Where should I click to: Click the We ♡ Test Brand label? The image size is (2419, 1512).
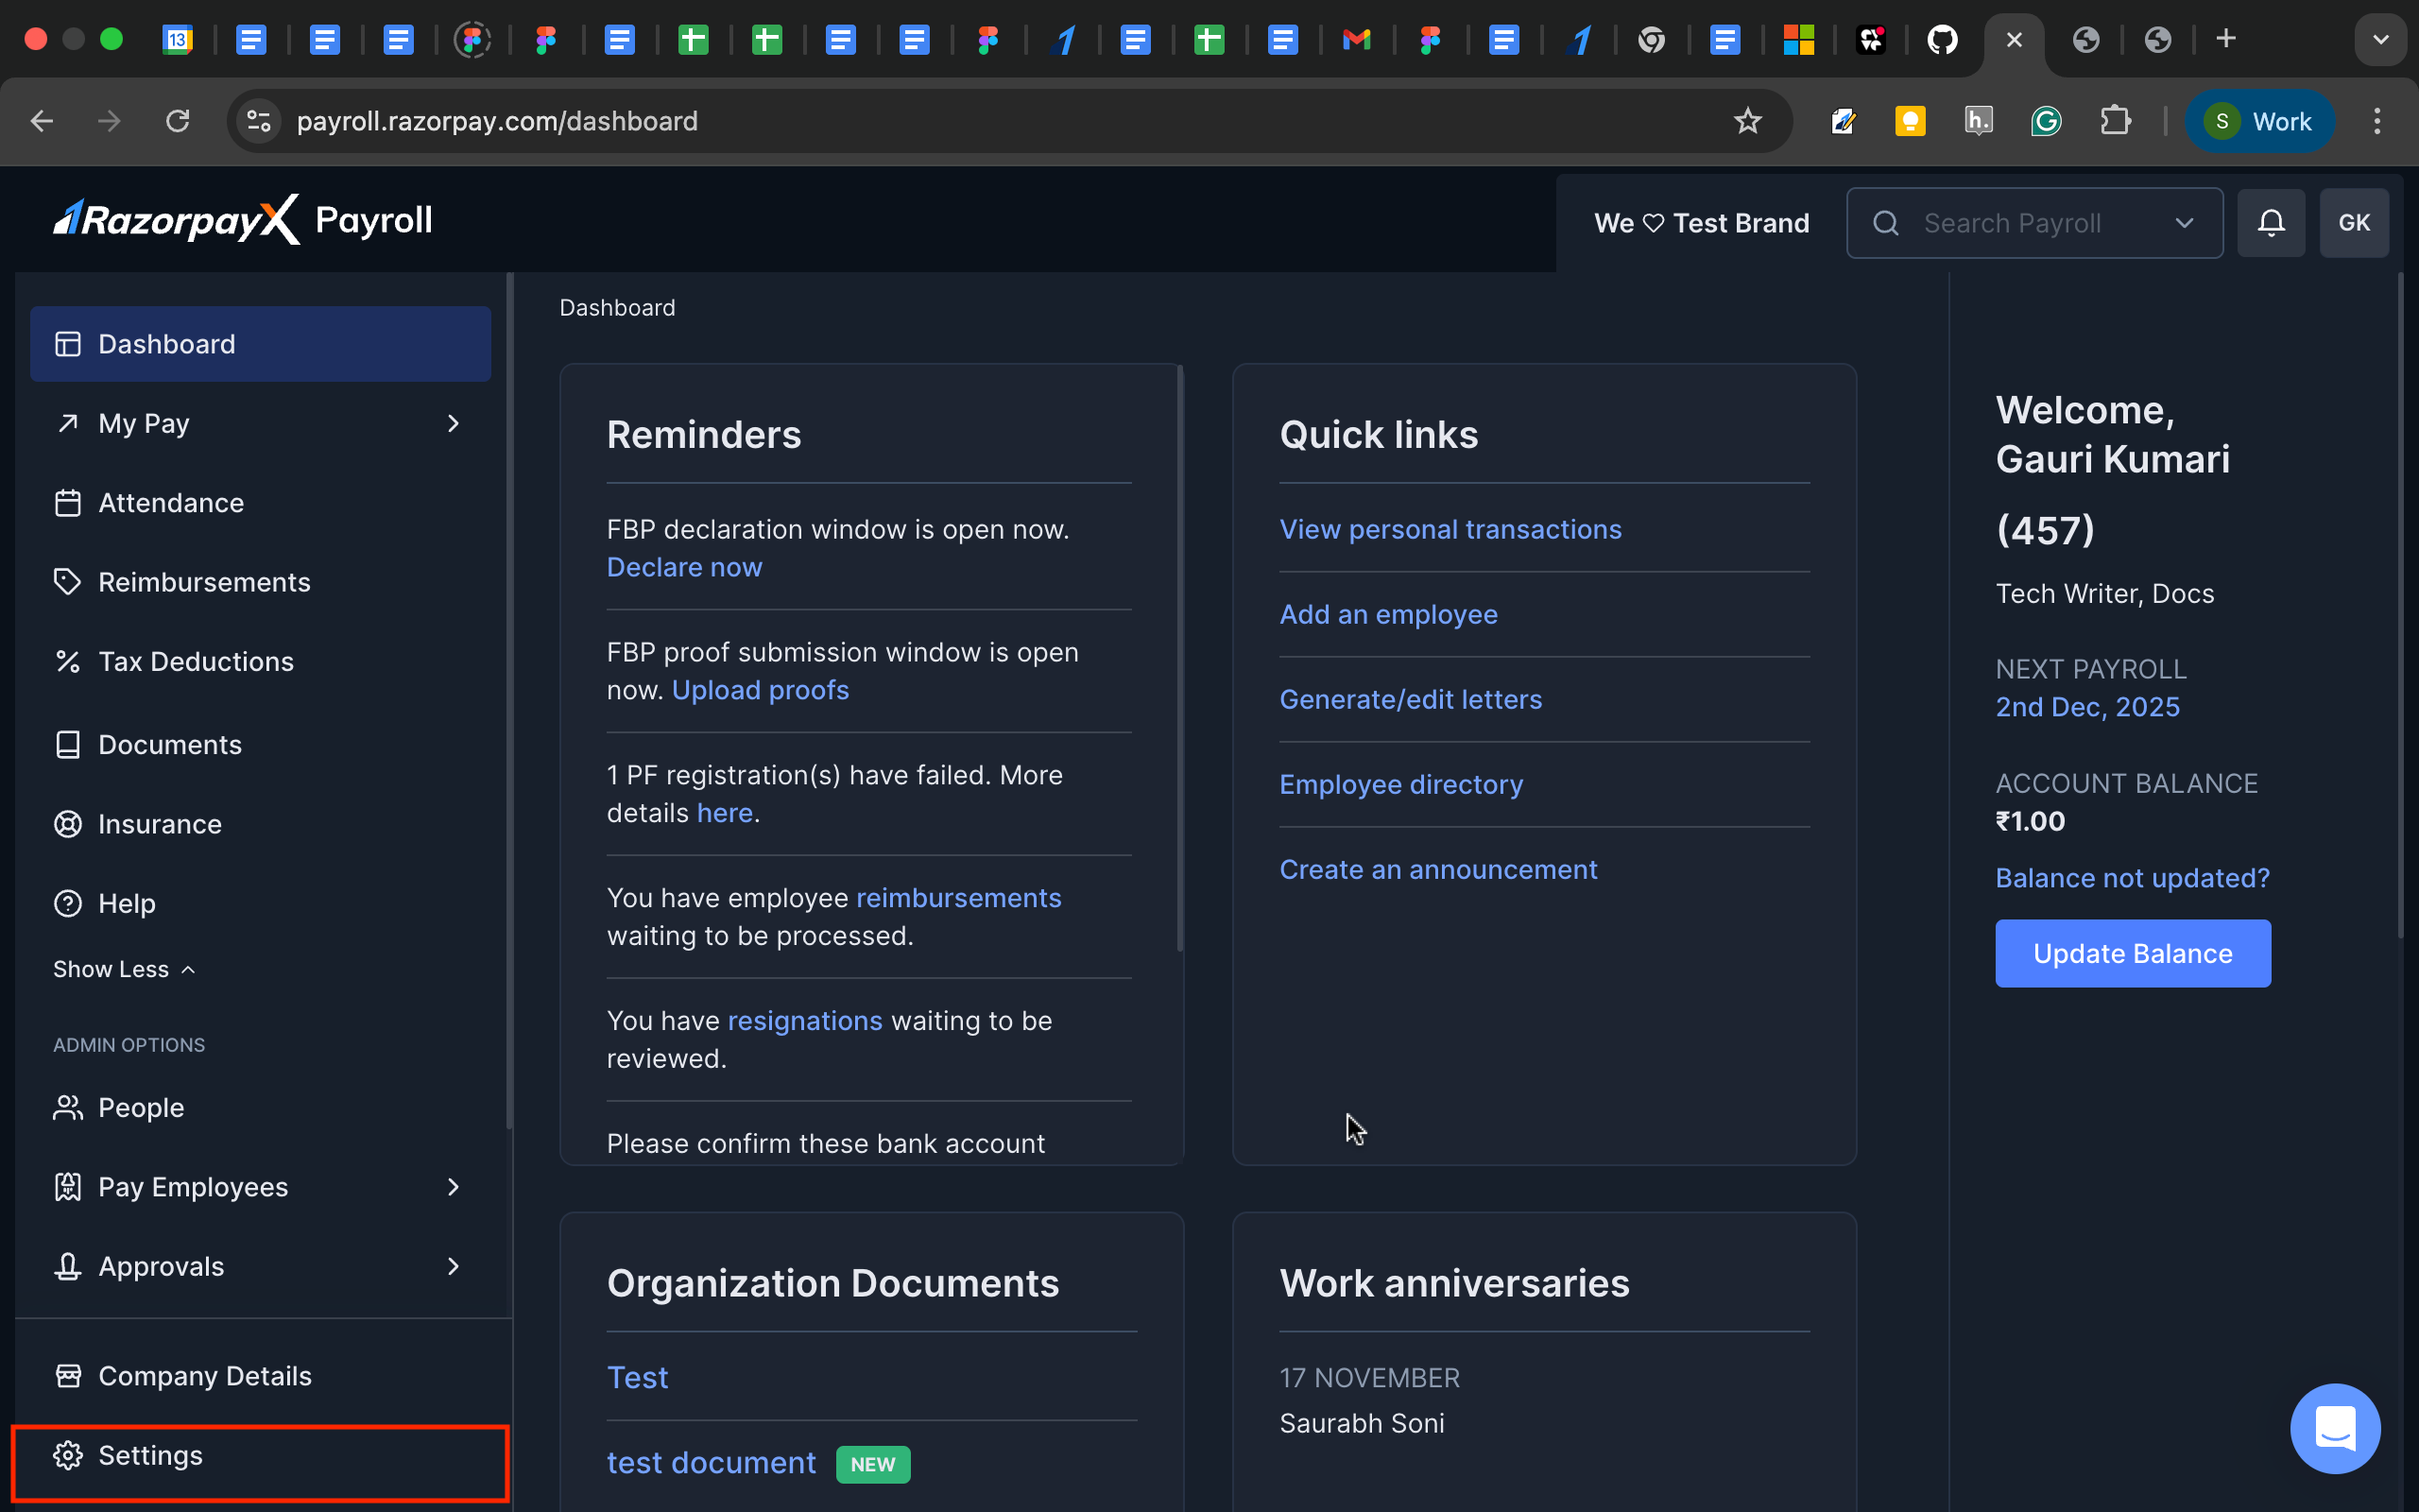pyautogui.click(x=1701, y=223)
